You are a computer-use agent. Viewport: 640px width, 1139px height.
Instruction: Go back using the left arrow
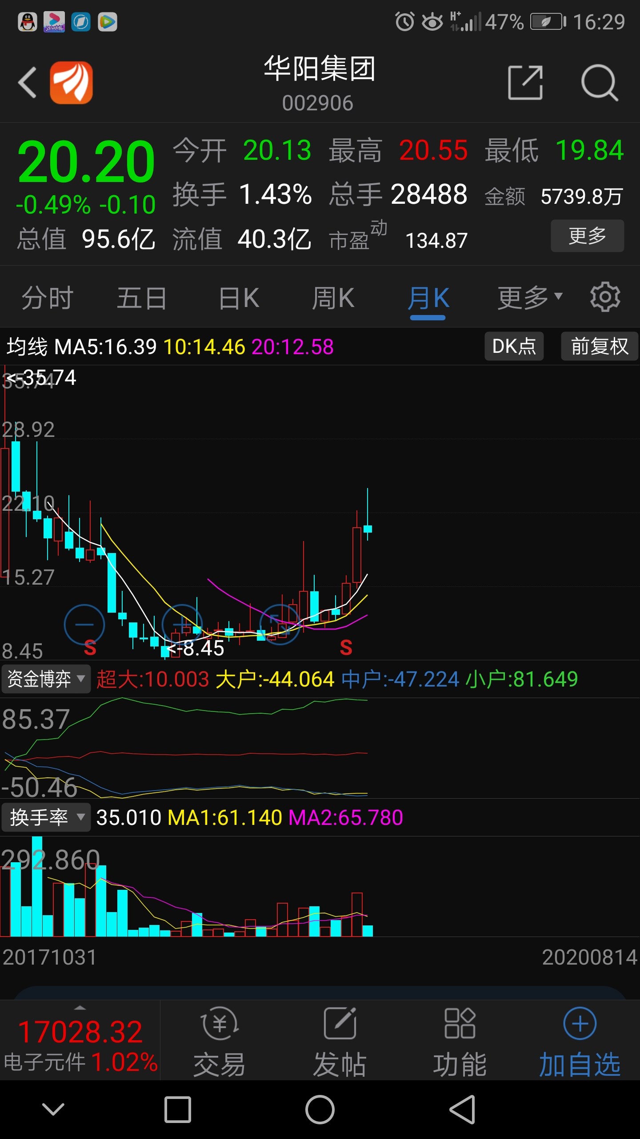(x=27, y=82)
